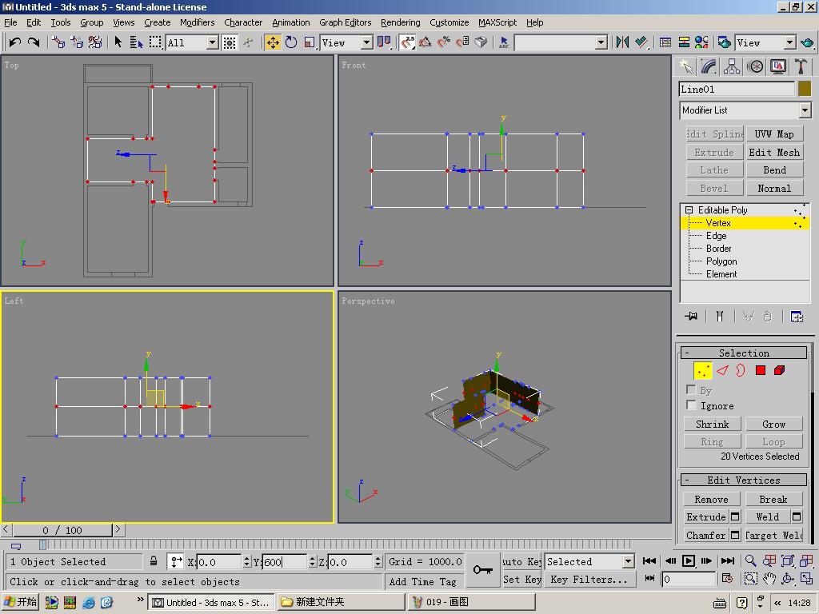The image size is (819, 614).
Task: Open the Hierarchy command panel tab
Action: [732, 66]
